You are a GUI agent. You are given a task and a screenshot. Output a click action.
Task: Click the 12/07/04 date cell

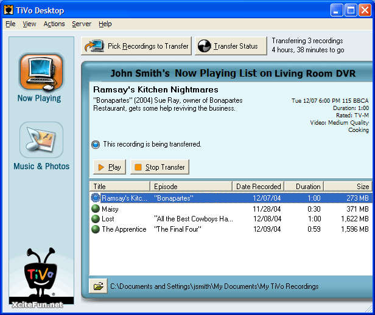[267, 198]
